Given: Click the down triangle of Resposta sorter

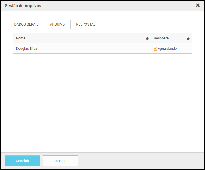Looking at the screenshot, I should tap(188, 40).
